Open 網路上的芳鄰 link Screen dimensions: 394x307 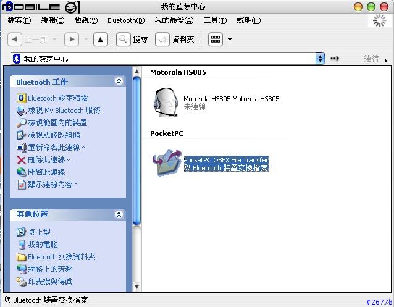50,269
